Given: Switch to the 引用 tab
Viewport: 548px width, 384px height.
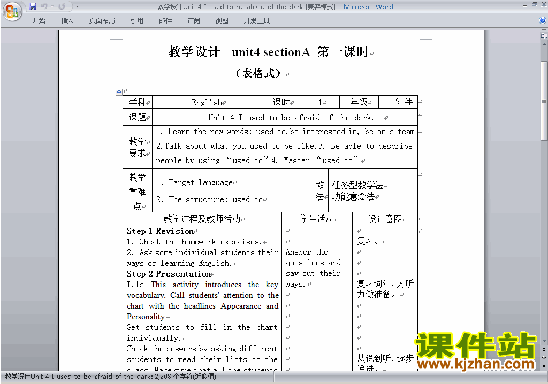Looking at the screenshot, I should (137, 21).
